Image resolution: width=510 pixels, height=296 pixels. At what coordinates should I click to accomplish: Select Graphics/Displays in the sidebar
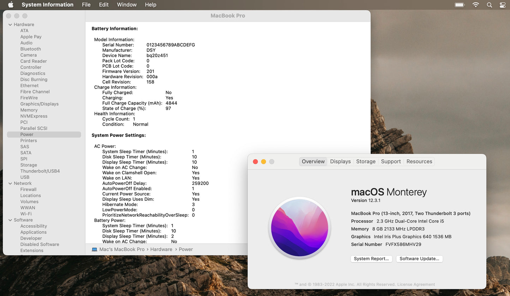click(40, 104)
